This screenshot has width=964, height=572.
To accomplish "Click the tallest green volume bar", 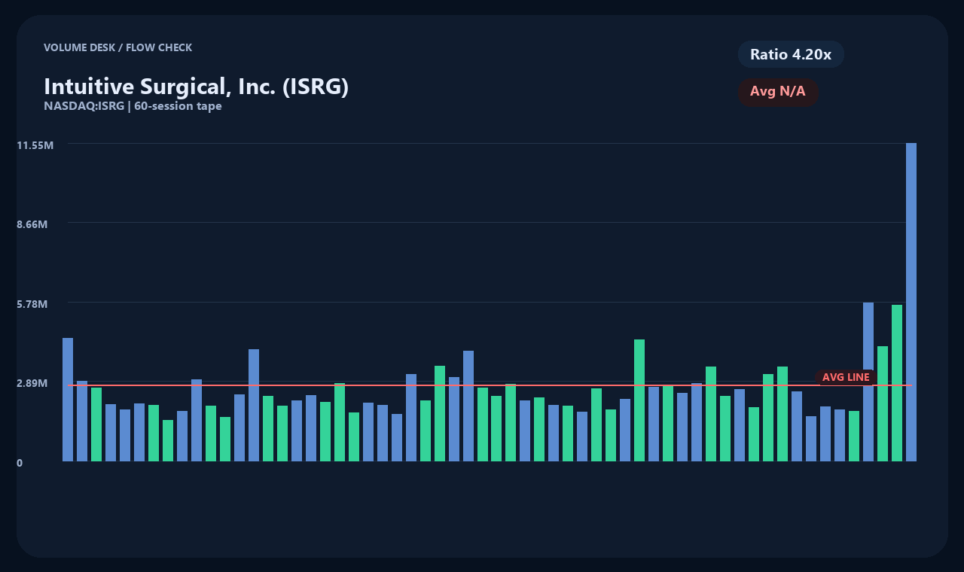I will pyautogui.click(x=897, y=382).
